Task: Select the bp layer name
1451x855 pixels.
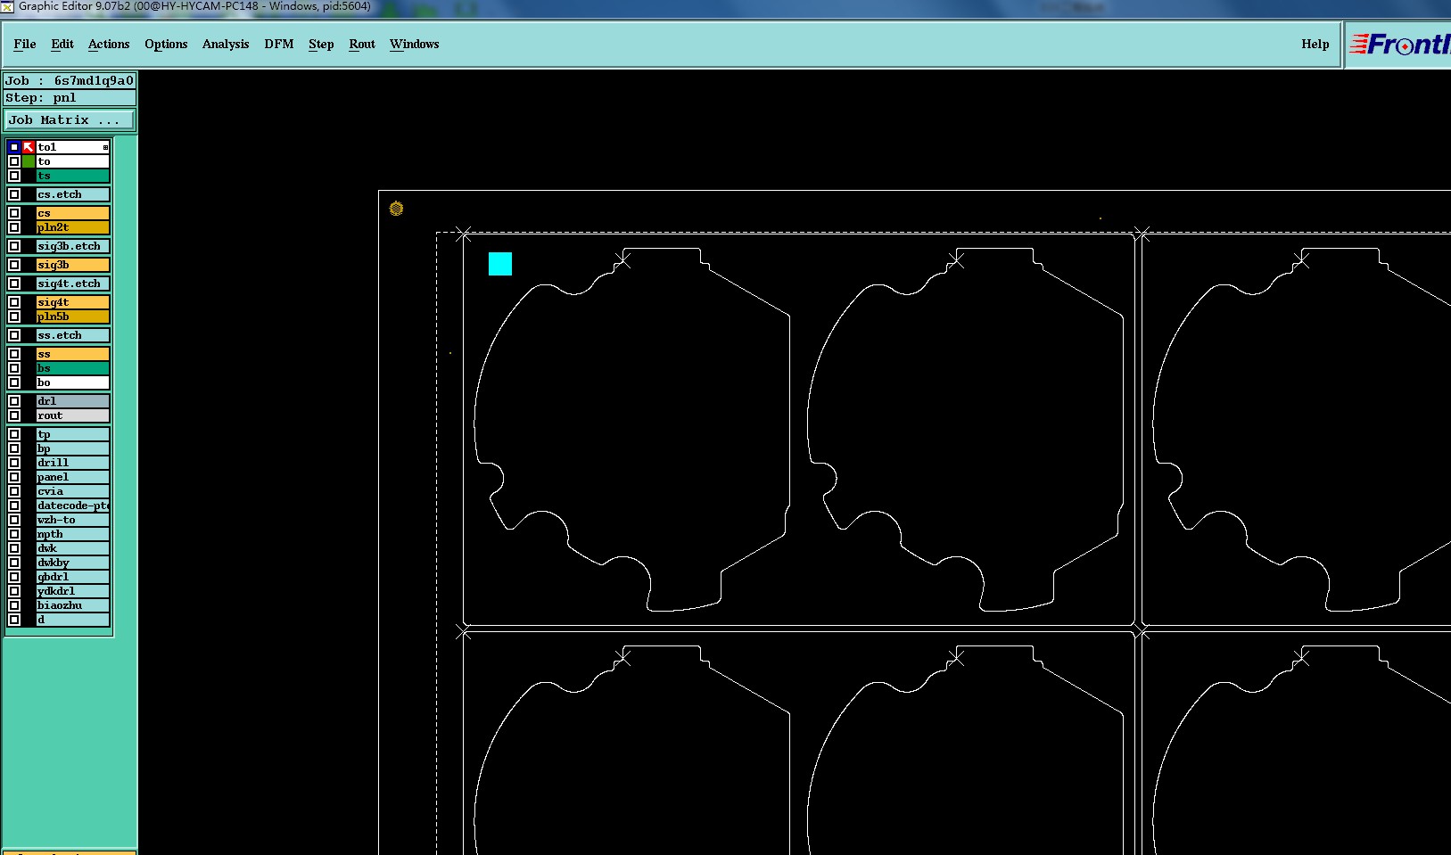Action: (x=73, y=448)
